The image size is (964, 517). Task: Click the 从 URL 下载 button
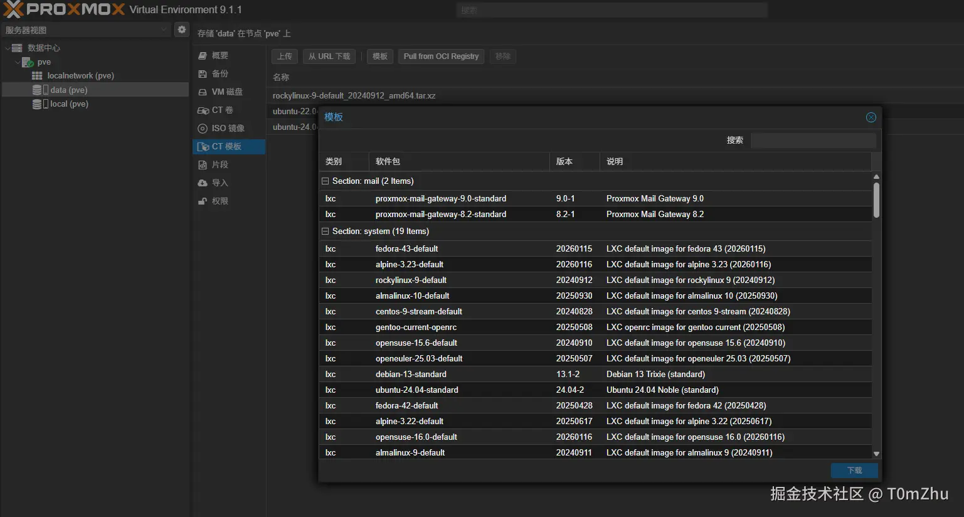[x=329, y=56]
